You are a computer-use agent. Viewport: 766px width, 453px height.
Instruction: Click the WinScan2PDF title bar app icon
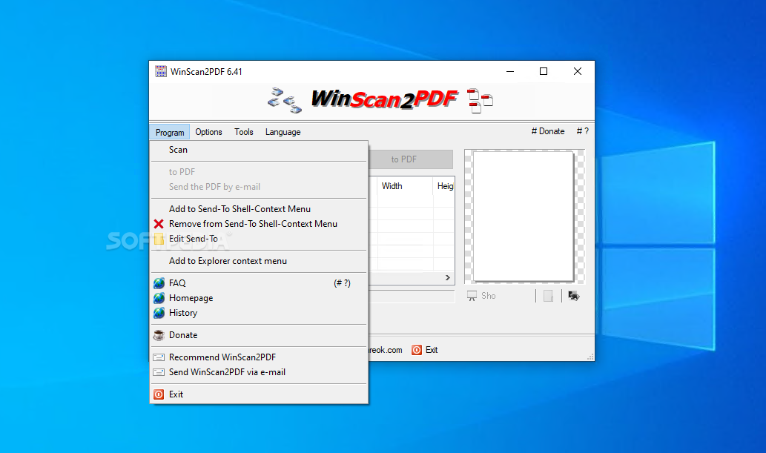coord(161,71)
